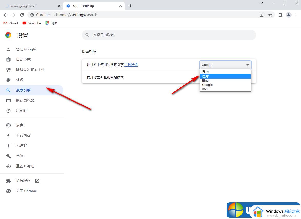Close the 设置 - 搜索引擎 tab

[x=120, y=6]
